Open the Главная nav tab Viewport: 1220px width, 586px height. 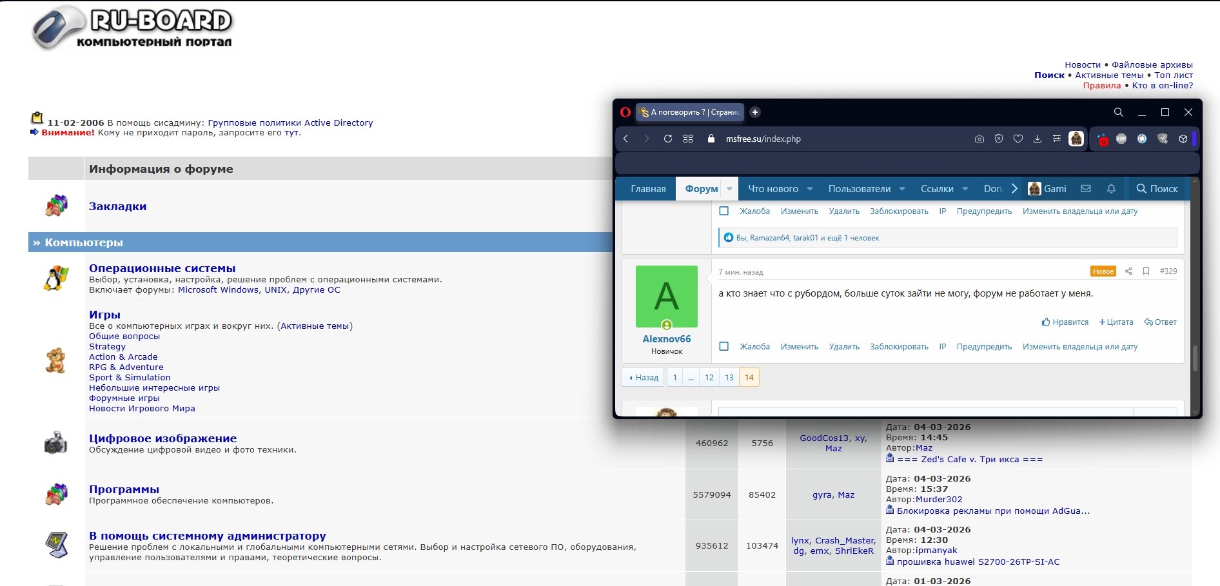(648, 189)
